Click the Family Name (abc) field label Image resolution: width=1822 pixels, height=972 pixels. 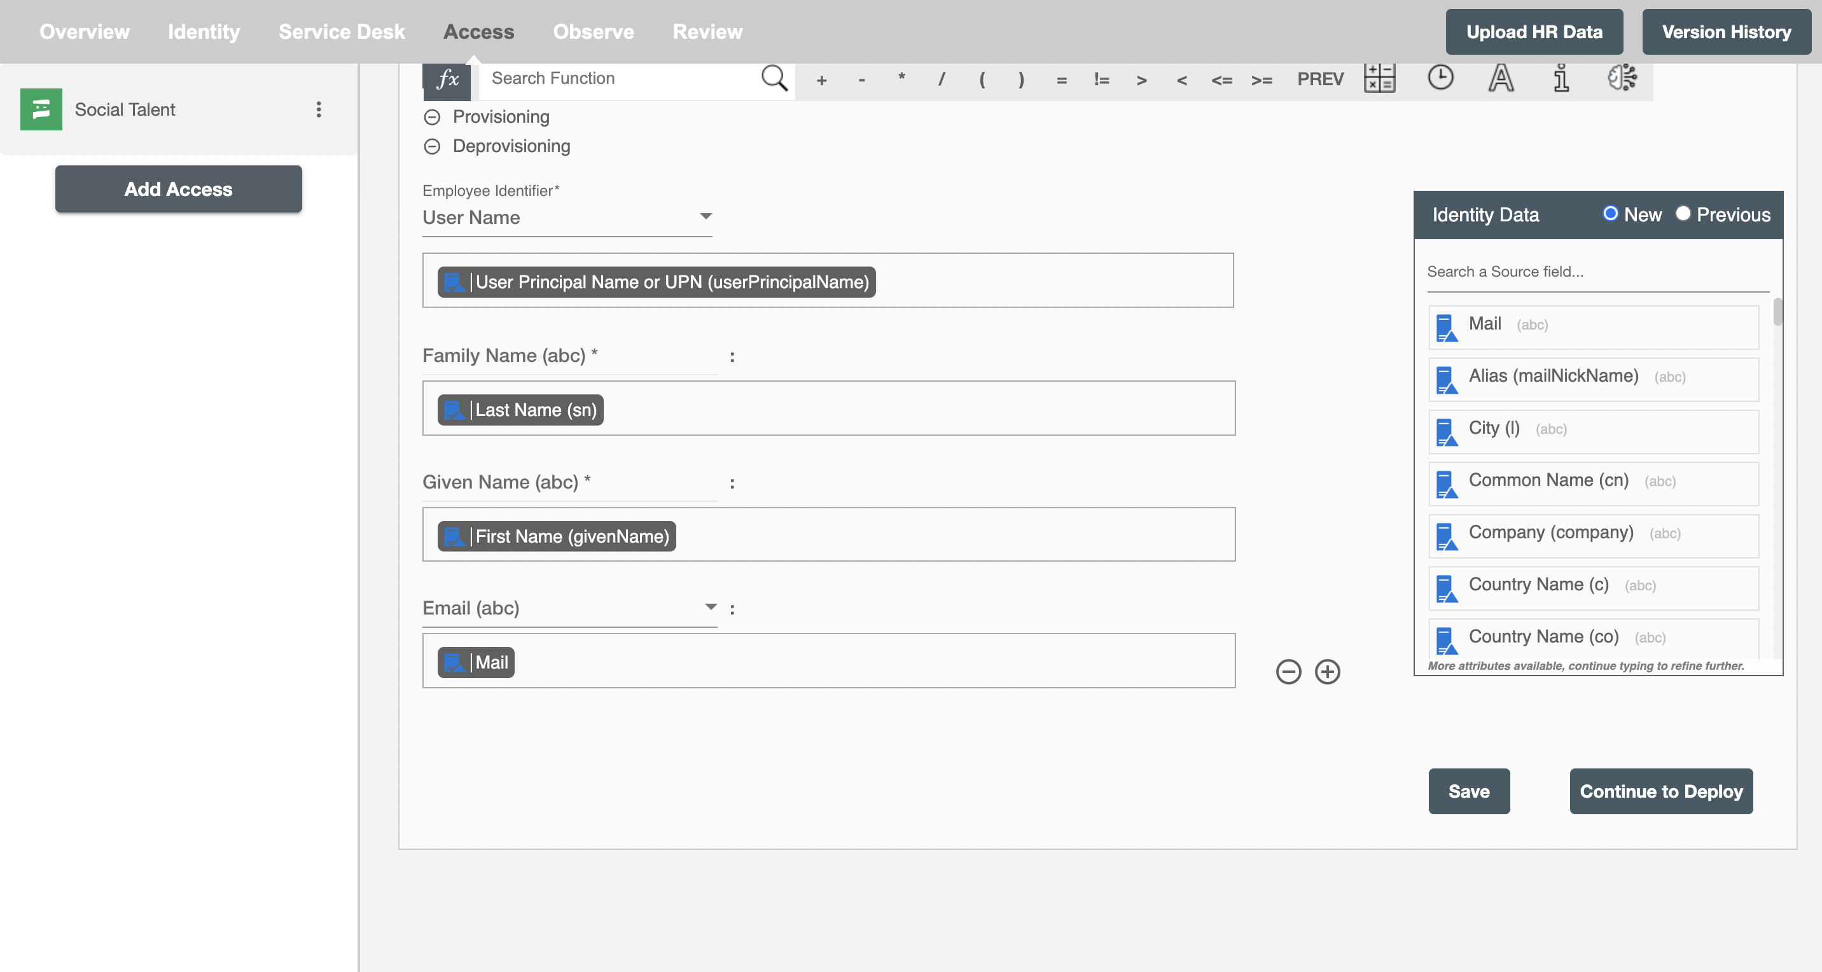click(x=509, y=356)
